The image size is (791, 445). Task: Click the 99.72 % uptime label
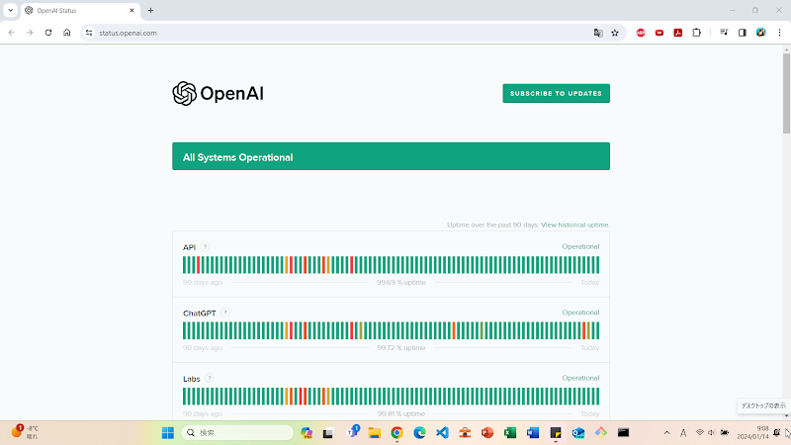(401, 348)
